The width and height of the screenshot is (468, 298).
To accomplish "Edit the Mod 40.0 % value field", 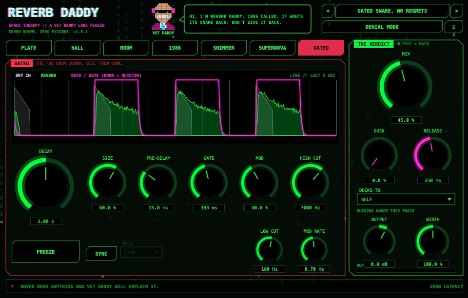I will tap(259, 208).
